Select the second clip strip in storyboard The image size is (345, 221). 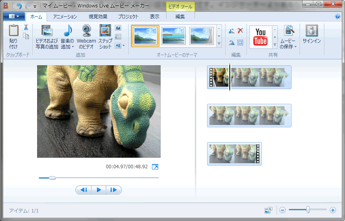click(x=249, y=116)
